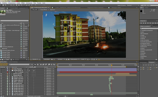Expand layer 5 Visual effects properties

6,75
